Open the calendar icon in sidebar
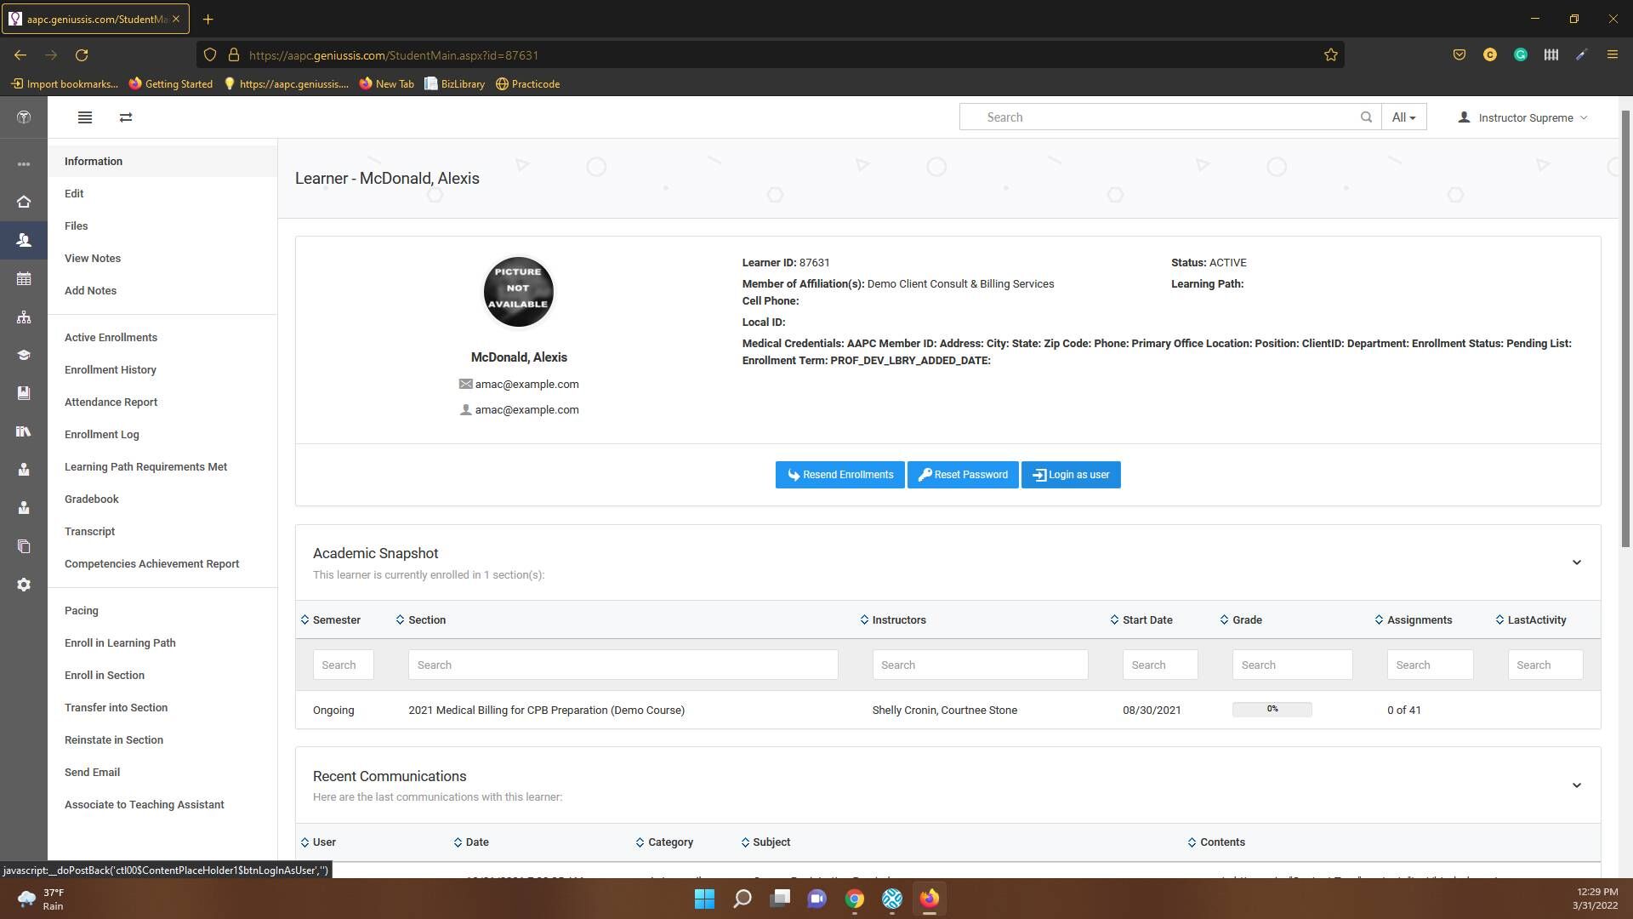The image size is (1633, 919). coord(24,279)
